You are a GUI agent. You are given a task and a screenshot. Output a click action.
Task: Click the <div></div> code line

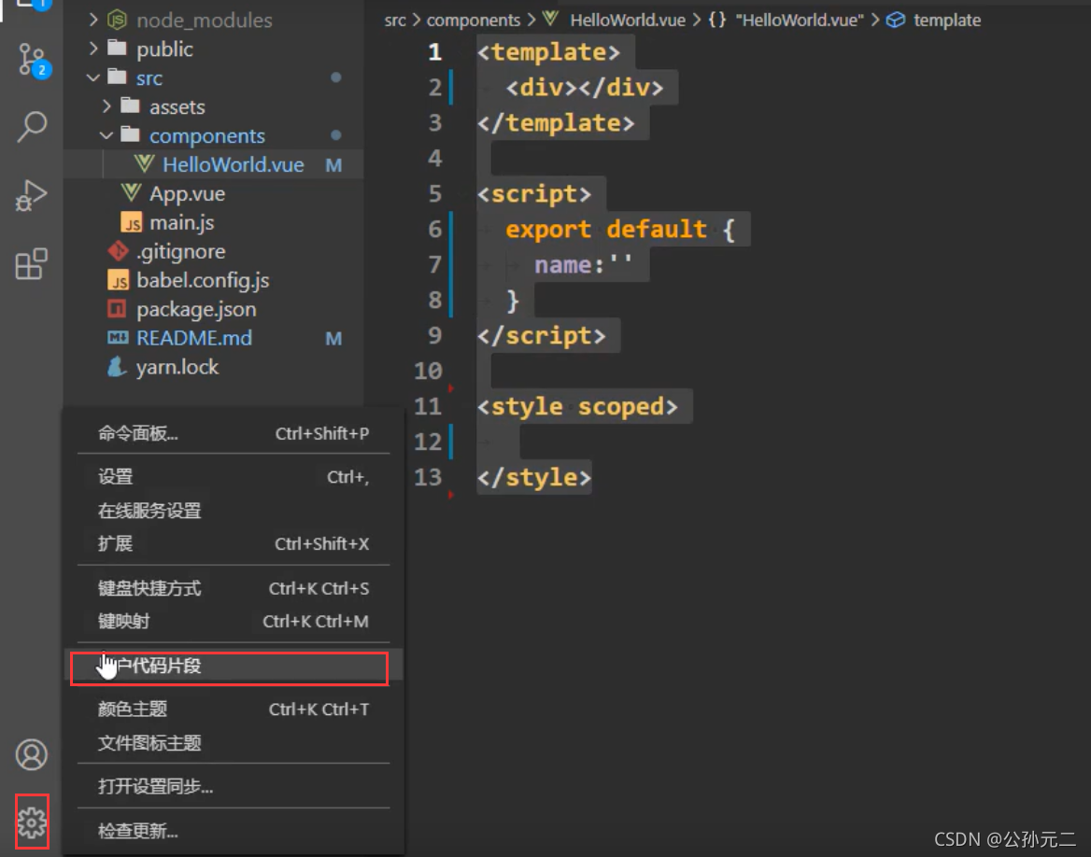[x=585, y=88]
